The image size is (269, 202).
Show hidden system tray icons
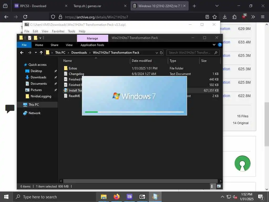pos(222,197)
